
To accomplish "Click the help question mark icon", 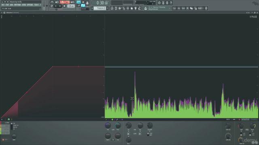I will [171, 3].
